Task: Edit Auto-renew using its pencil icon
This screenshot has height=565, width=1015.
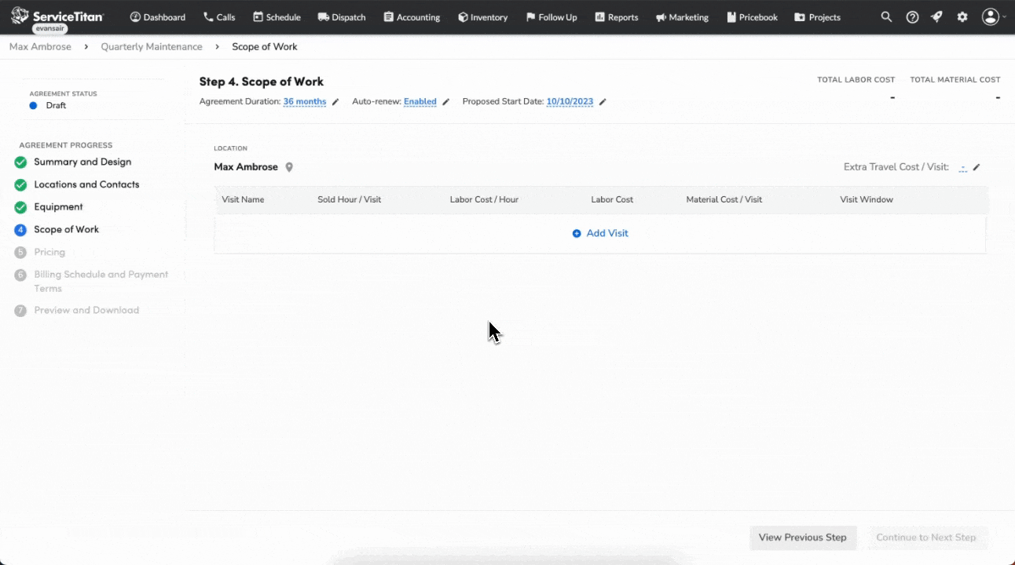Action: pyautogui.click(x=446, y=101)
